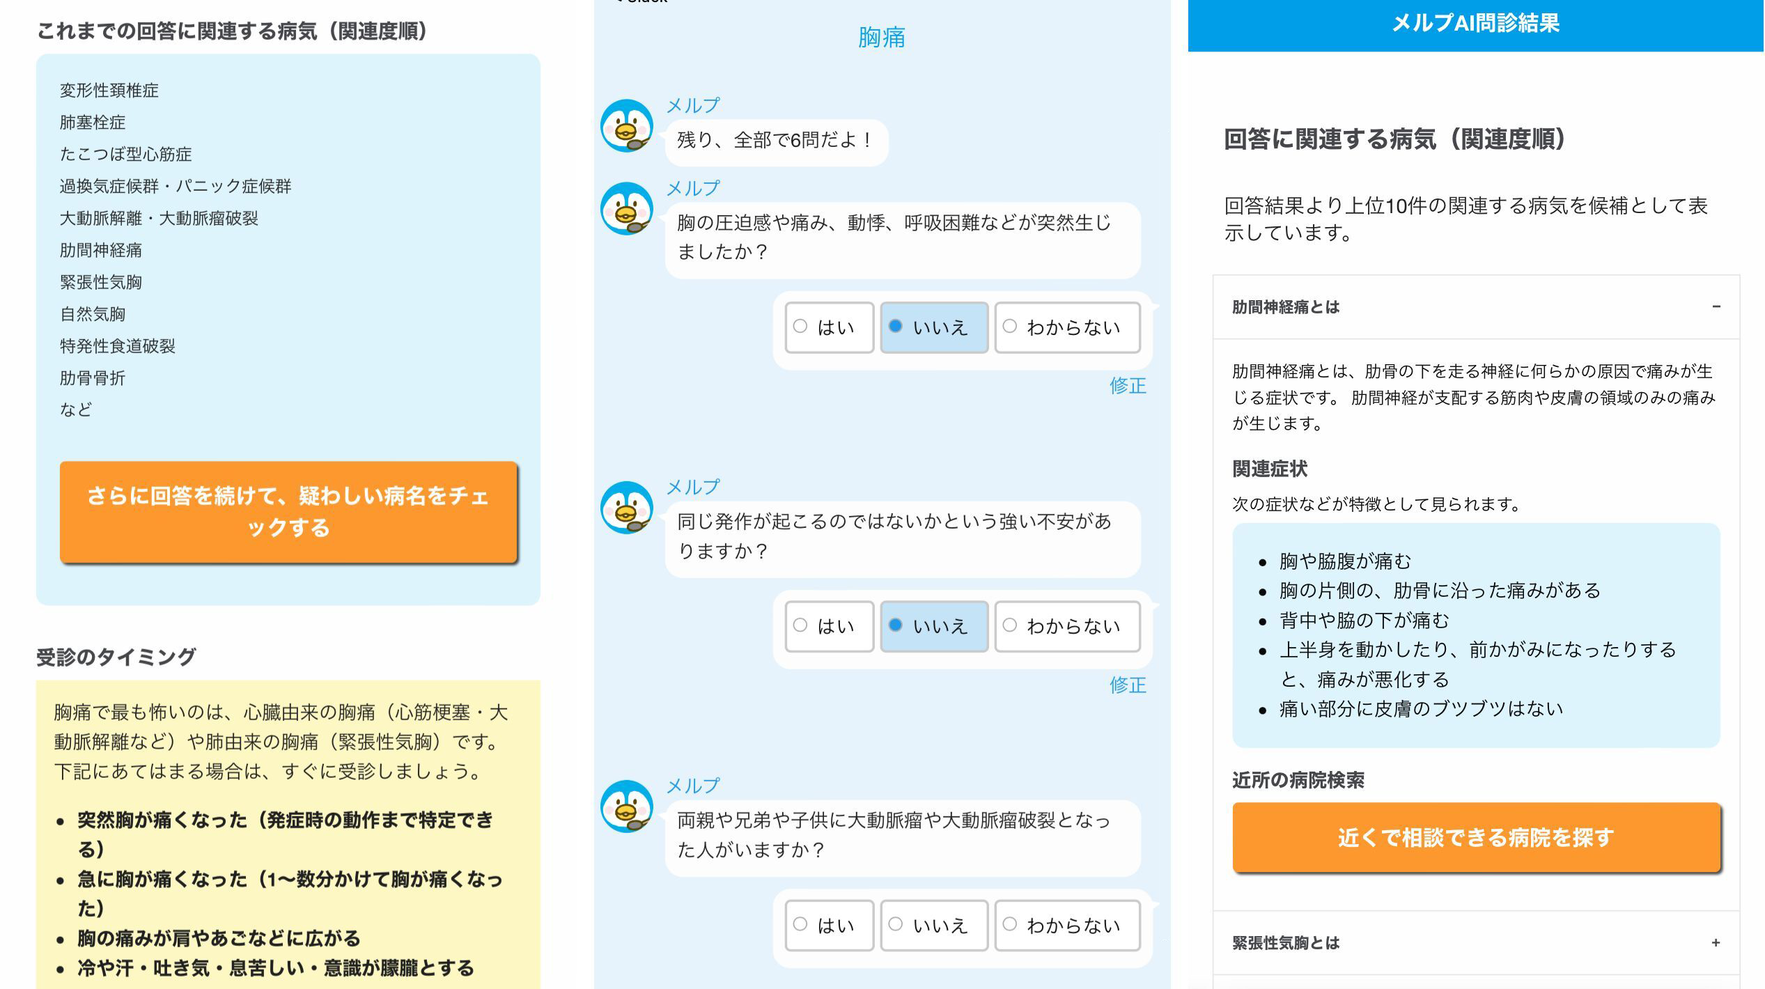Click メルプAI問診結果 header bar

[1476, 25]
